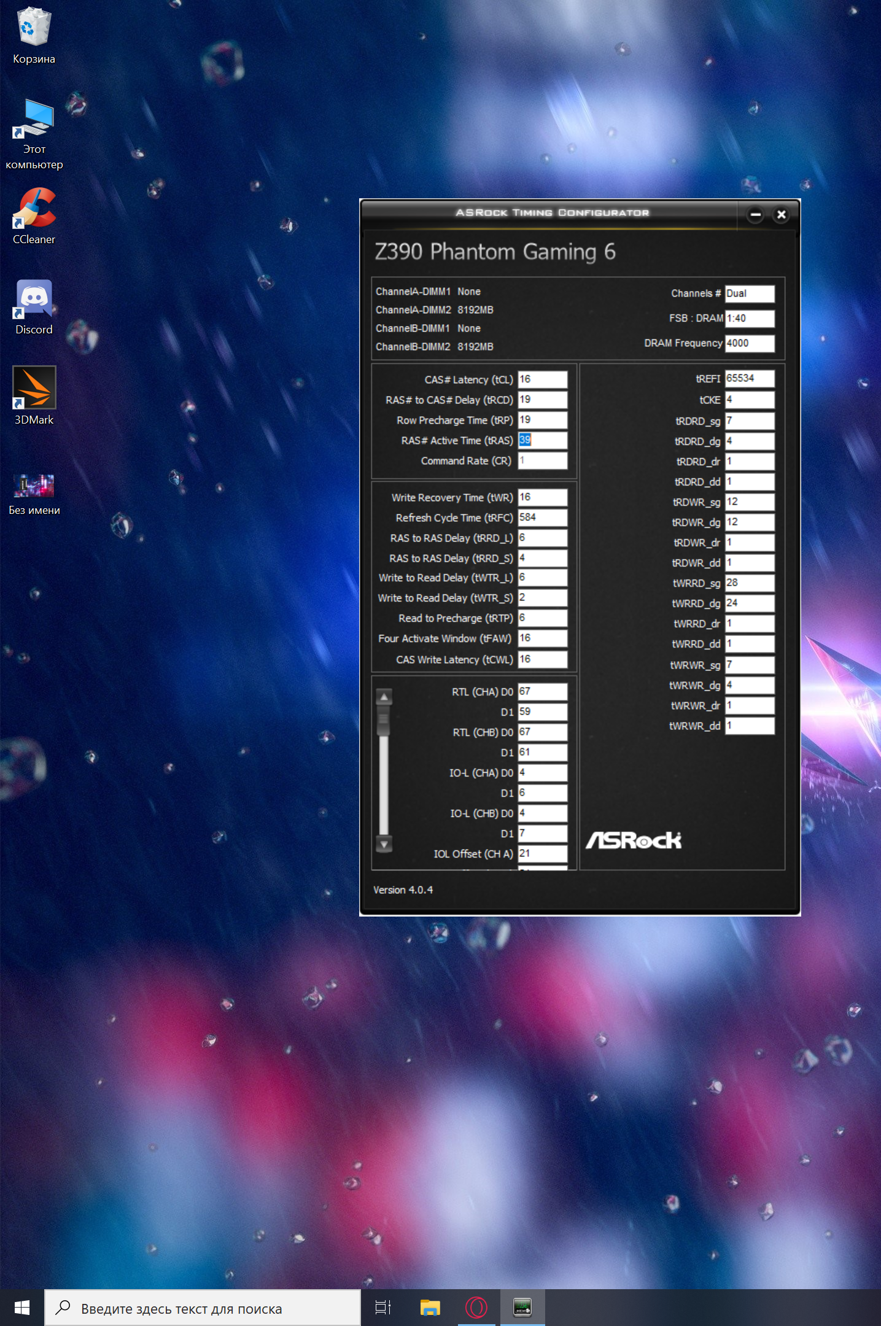Click the tCKE value field
The image size is (881, 1326).
[x=750, y=400]
